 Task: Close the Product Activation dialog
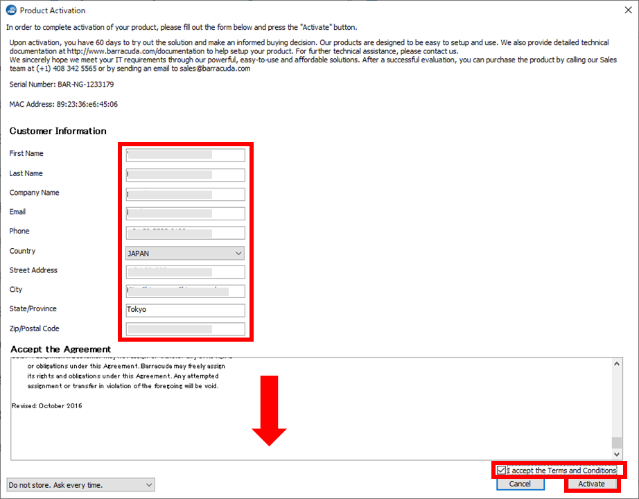tap(628, 10)
